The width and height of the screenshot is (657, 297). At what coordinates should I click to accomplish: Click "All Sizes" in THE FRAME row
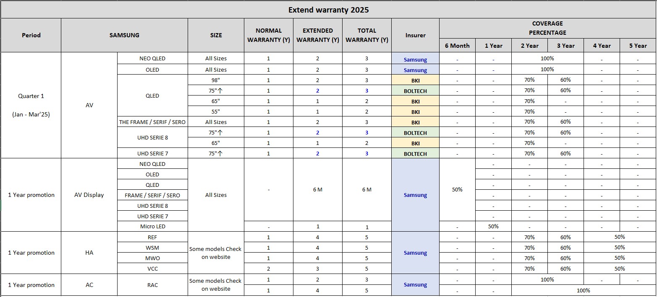[216, 122]
